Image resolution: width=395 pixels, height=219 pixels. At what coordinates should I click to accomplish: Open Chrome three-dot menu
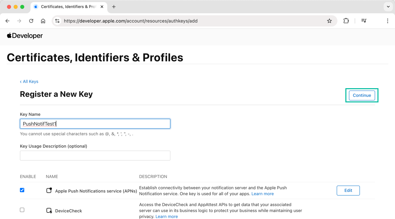[x=387, y=21]
